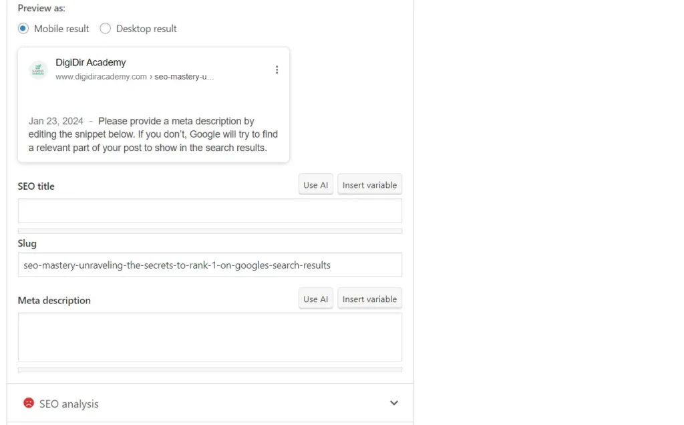The width and height of the screenshot is (684, 425).
Task: Expand the SEO analysis section chevron
Action: coord(394,403)
